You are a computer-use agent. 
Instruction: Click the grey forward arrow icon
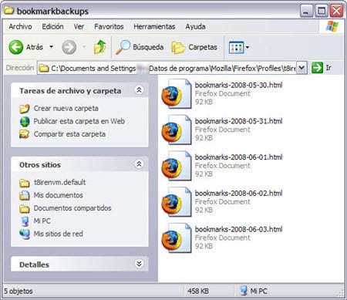[x=69, y=47]
